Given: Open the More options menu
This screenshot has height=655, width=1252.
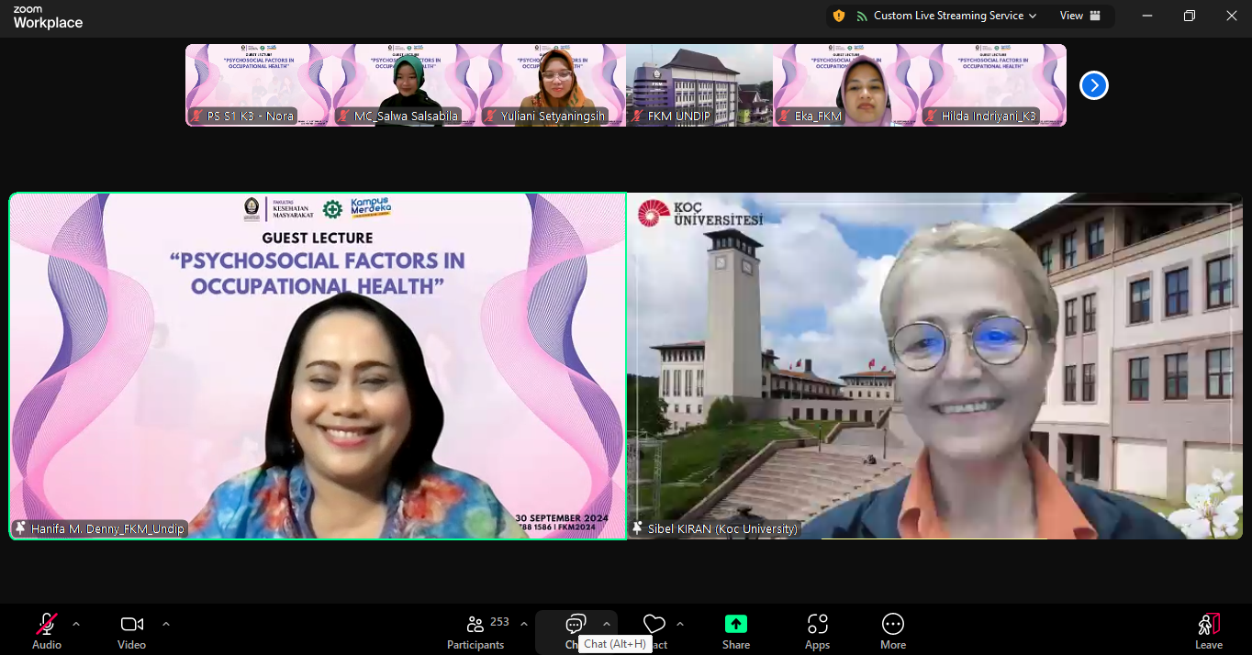Looking at the screenshot, I should (892, 624).
